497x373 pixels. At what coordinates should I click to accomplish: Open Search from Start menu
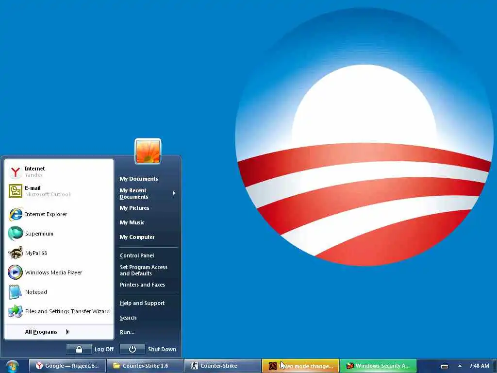click(x=128, y=318)
